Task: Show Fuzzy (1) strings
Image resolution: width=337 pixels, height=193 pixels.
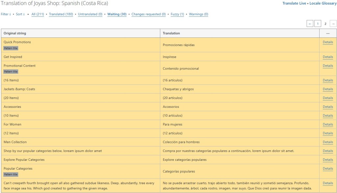Action: pyautogui.click(x=177, y=14)
